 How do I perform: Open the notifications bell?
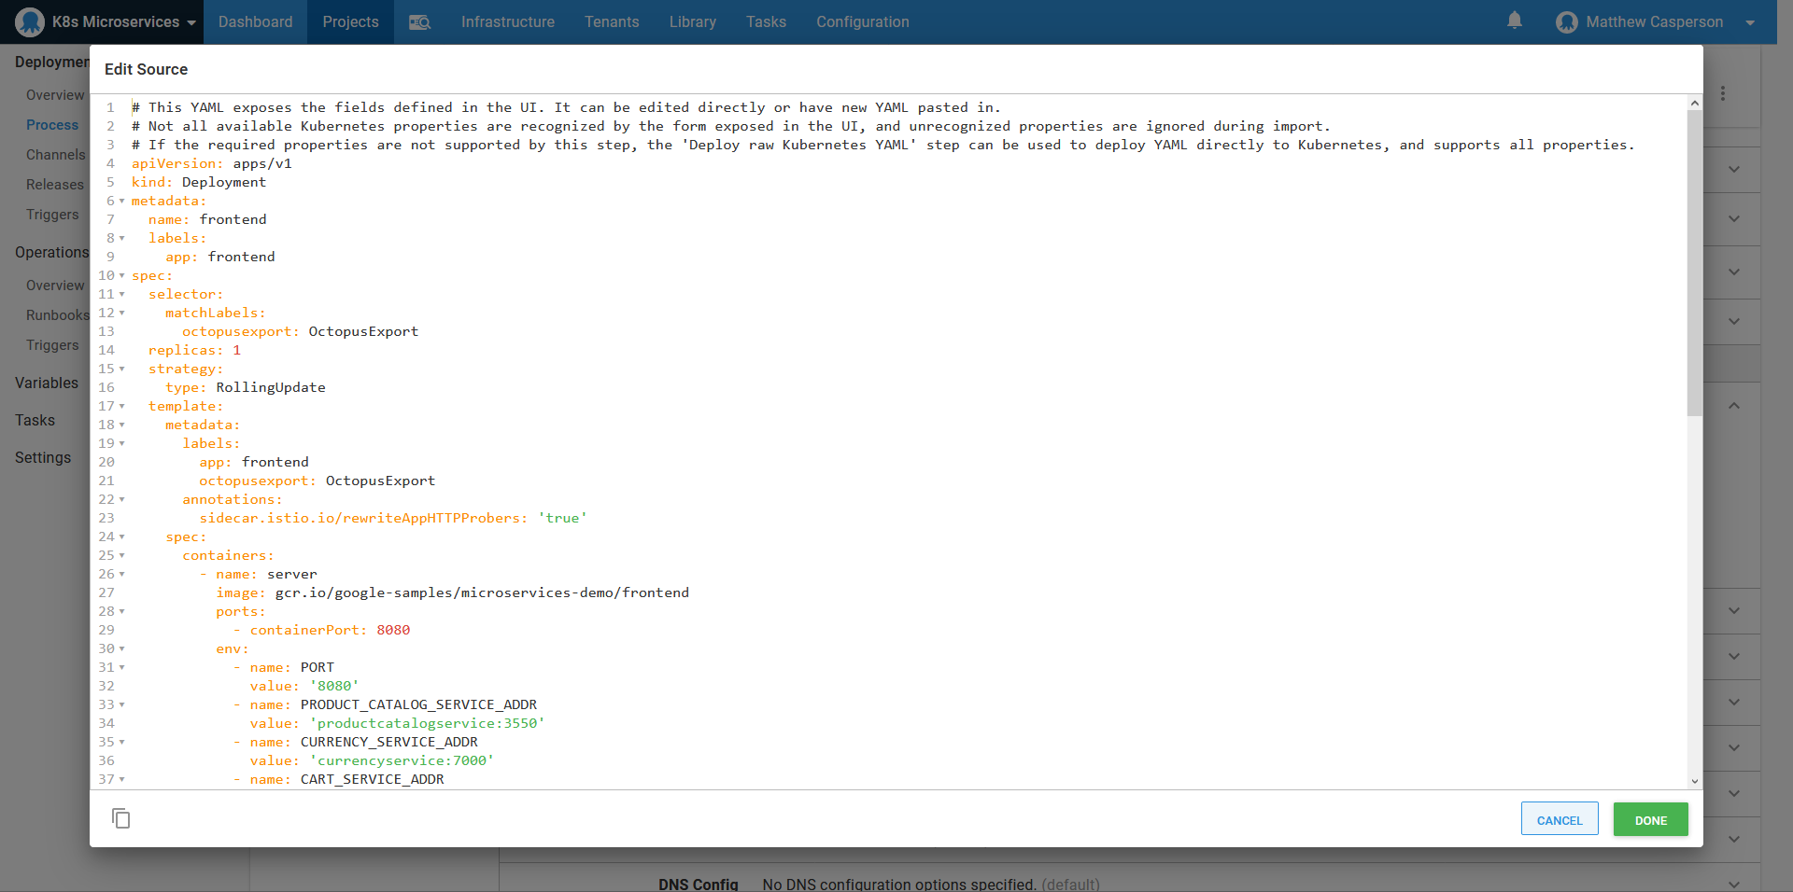[1514, 21]
